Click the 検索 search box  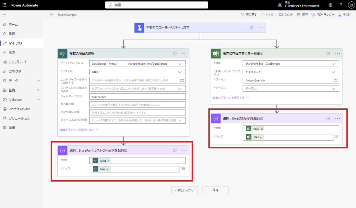(156, 5)
